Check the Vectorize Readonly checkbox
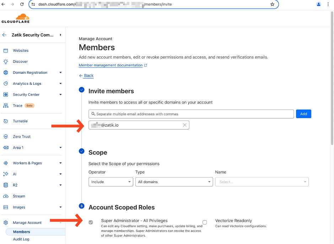 (205, 222)
